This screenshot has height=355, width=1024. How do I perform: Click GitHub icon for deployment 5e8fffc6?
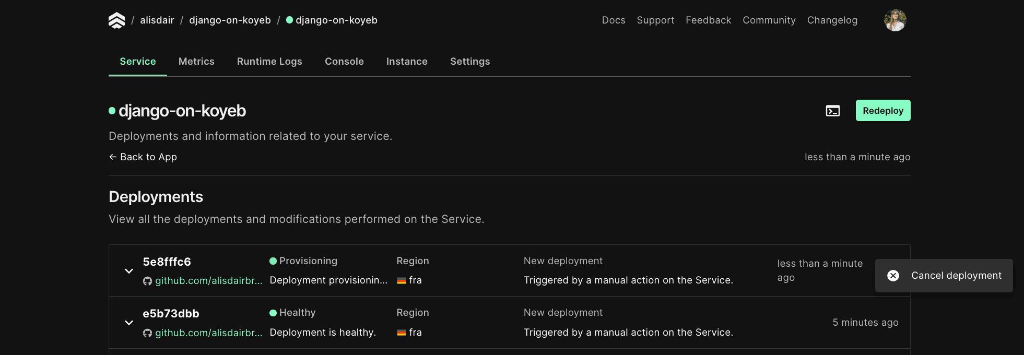tap(148, 281)
